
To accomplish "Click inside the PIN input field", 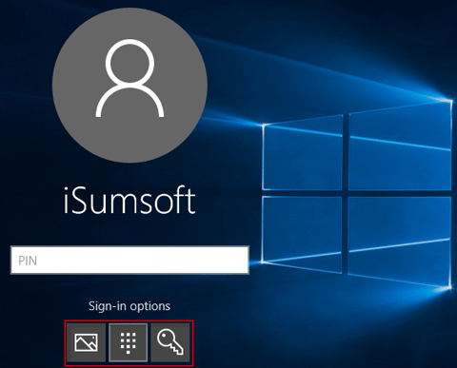I will (x=129, y=261).
